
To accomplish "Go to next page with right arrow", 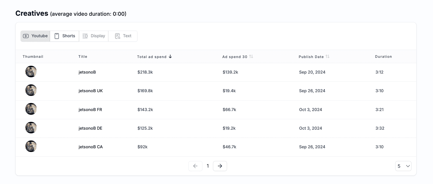I will (x=220, y=166).
